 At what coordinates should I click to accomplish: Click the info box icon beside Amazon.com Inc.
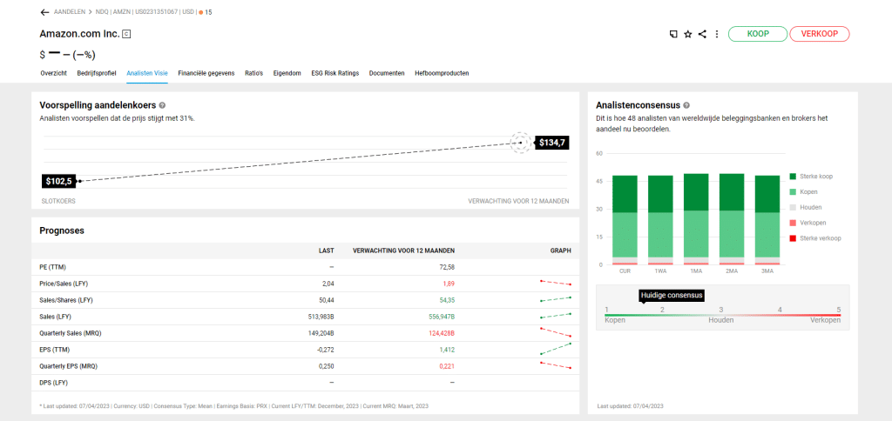point(127,34)
